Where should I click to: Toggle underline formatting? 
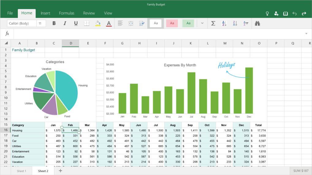click(x=76, y=23)
